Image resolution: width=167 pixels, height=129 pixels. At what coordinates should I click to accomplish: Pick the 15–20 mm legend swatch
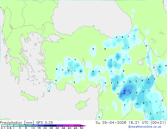41,126
